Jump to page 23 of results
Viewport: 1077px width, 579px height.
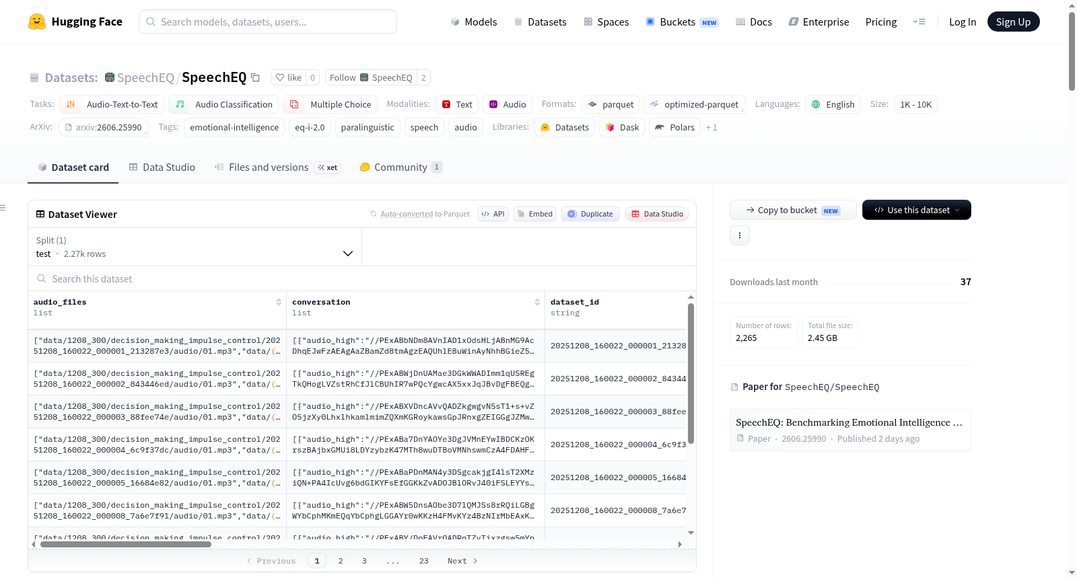pyautogui.click(x=424, y=561)
